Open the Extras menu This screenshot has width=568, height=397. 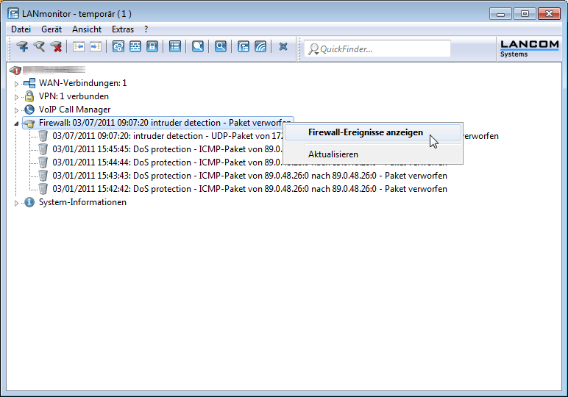coord(123,29)
